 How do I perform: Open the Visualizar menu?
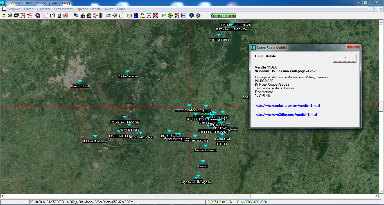coord(43,9)
